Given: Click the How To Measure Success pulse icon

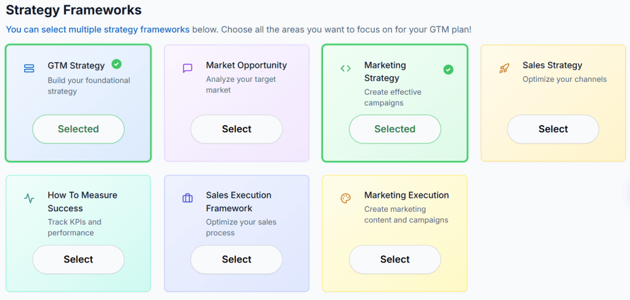Looking at the screenshot, I should (x=29, y=198).
